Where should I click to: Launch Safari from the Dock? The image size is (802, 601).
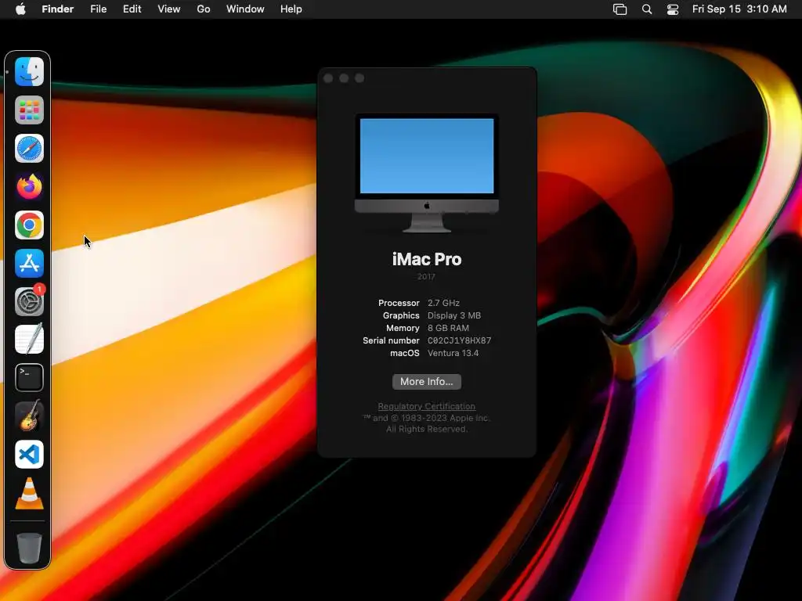pyautogui.click(x=29, y=148)
